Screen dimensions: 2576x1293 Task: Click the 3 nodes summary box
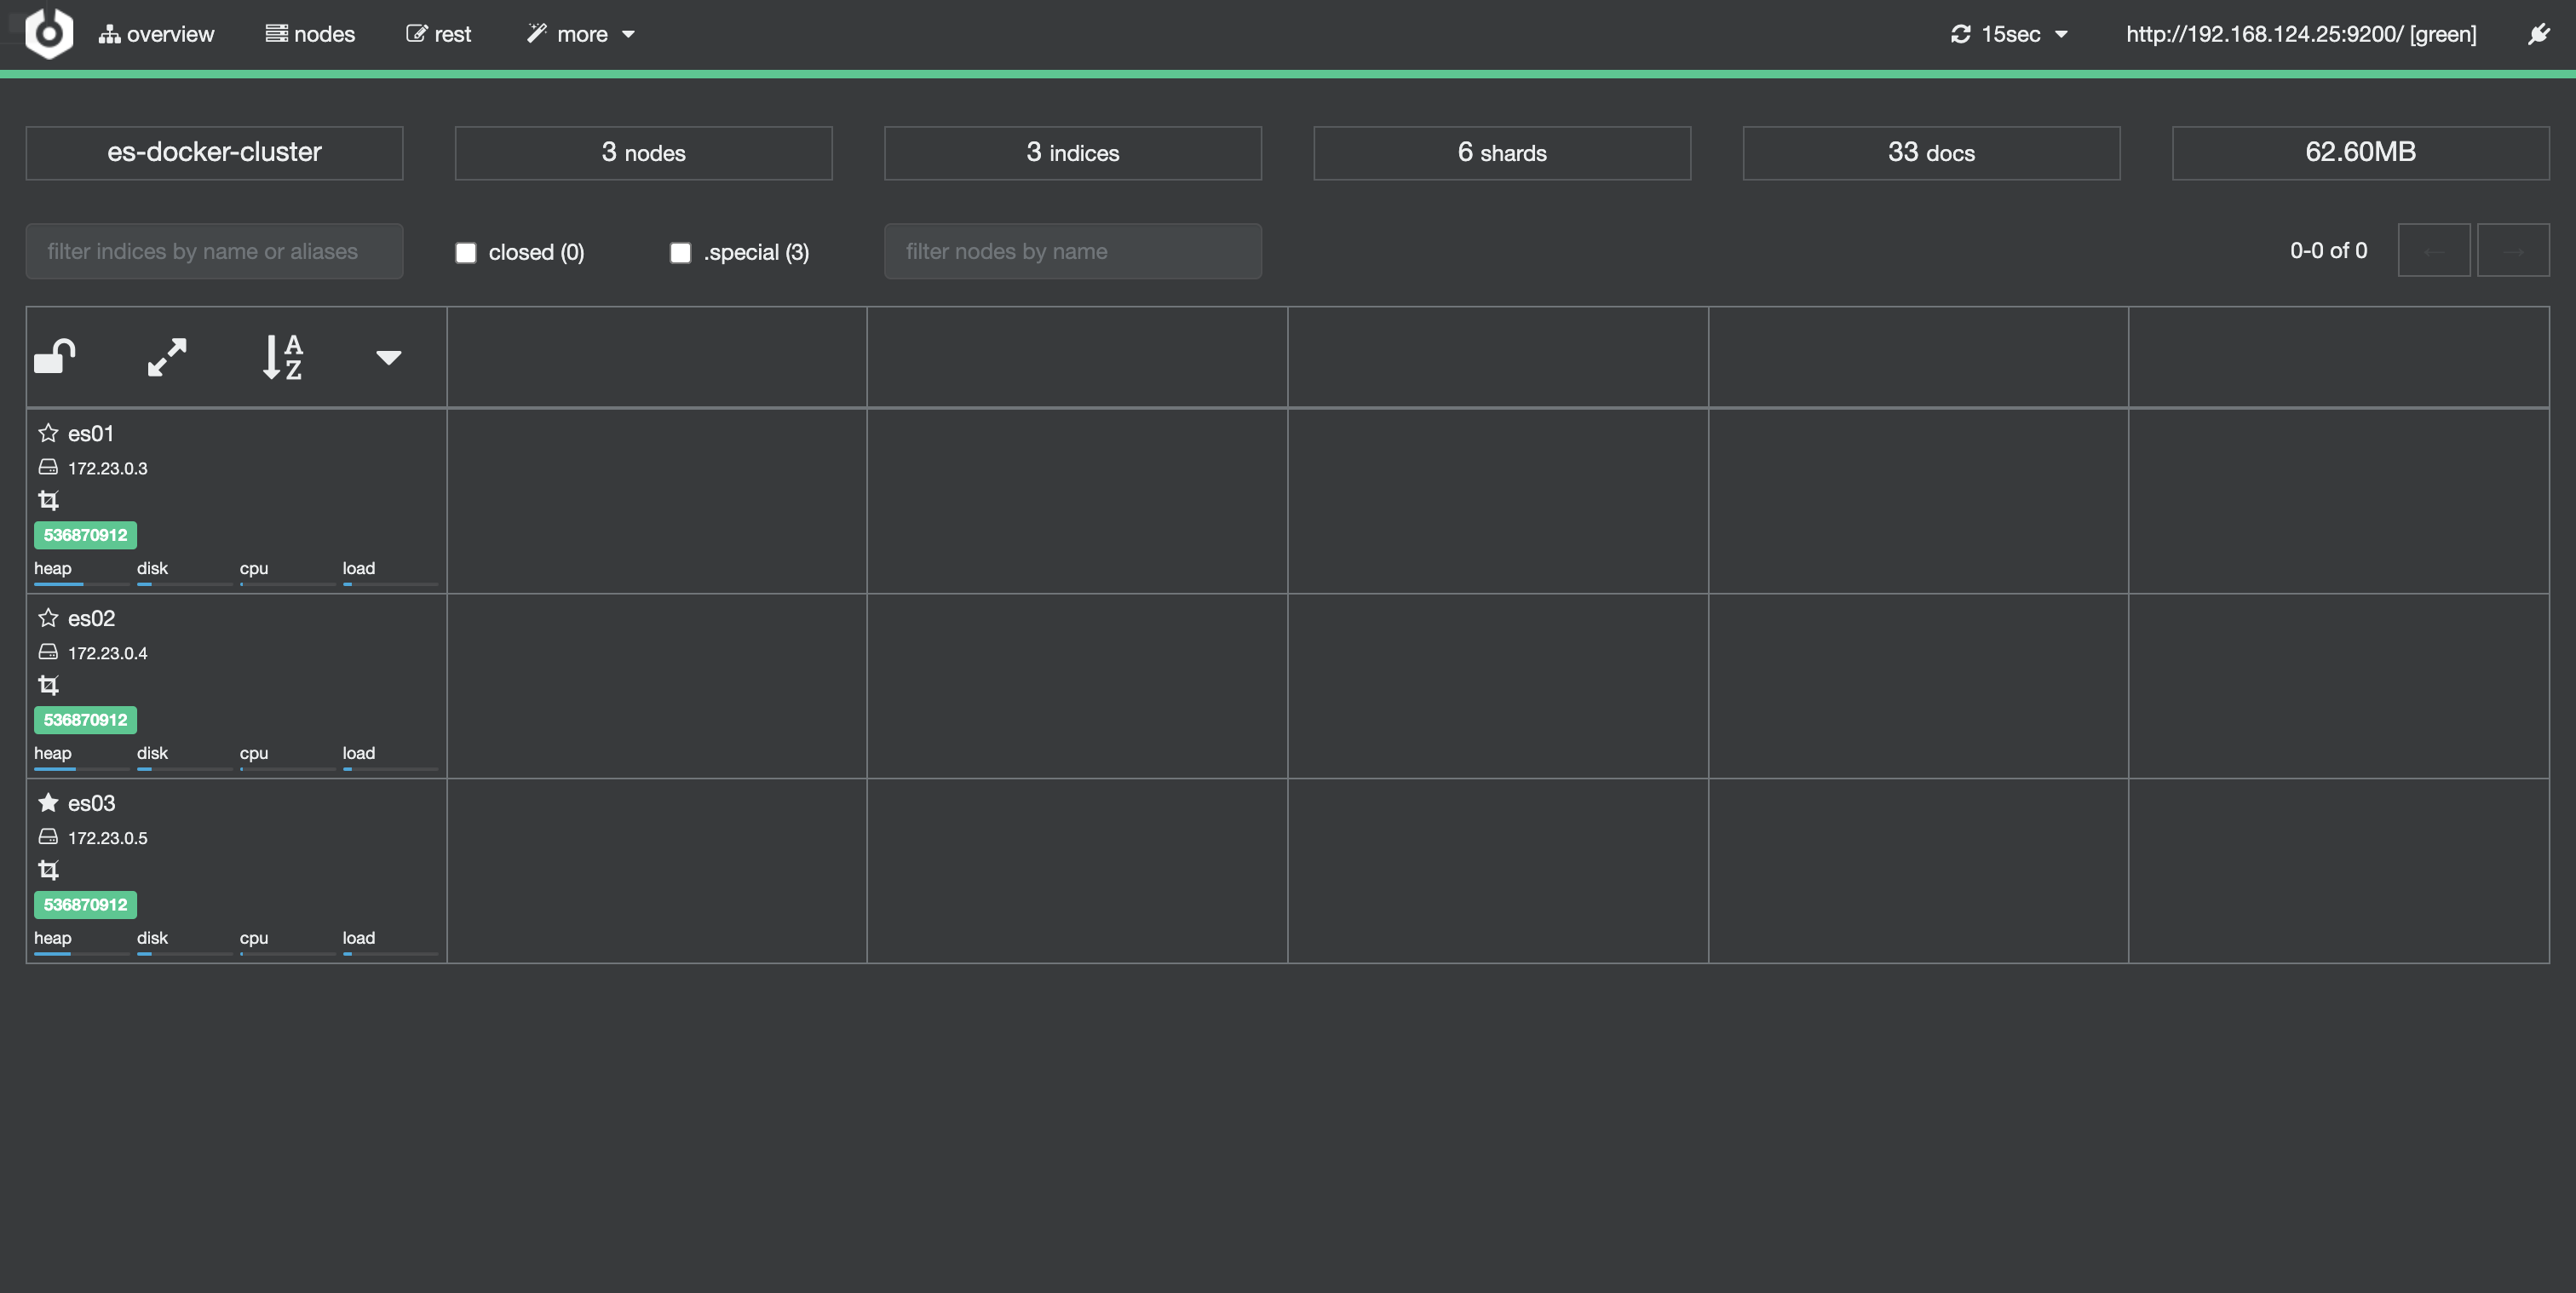pos(643,152)
